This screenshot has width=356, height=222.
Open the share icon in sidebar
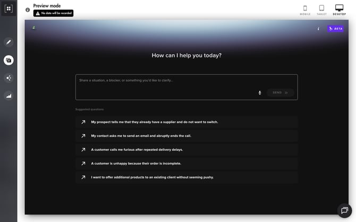click(x=9, y=78)
